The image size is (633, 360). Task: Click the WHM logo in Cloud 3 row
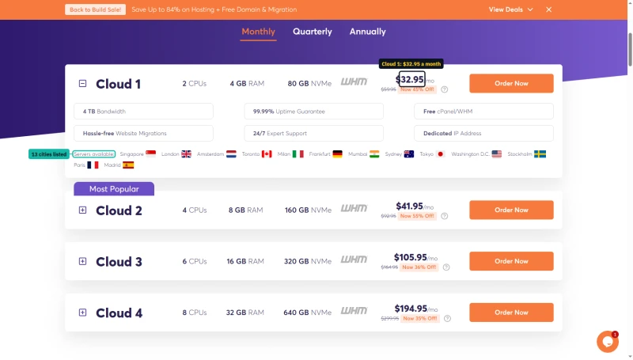pyautogui.click(x=354, y=259)
